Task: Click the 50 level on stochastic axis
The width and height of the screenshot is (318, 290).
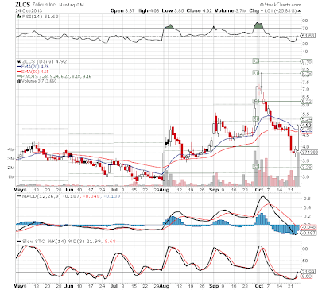Action: [305, 261]
